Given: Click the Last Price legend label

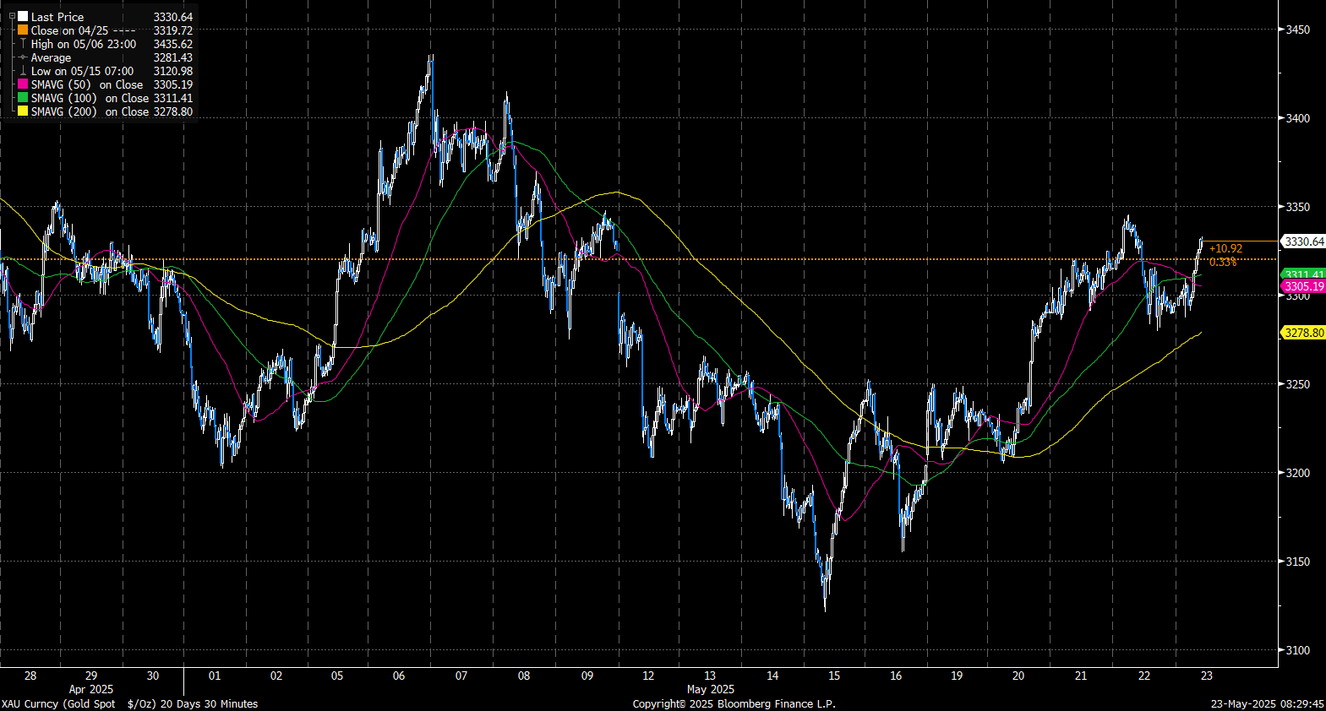Looking at the screenshot, I should coord(57,17).
